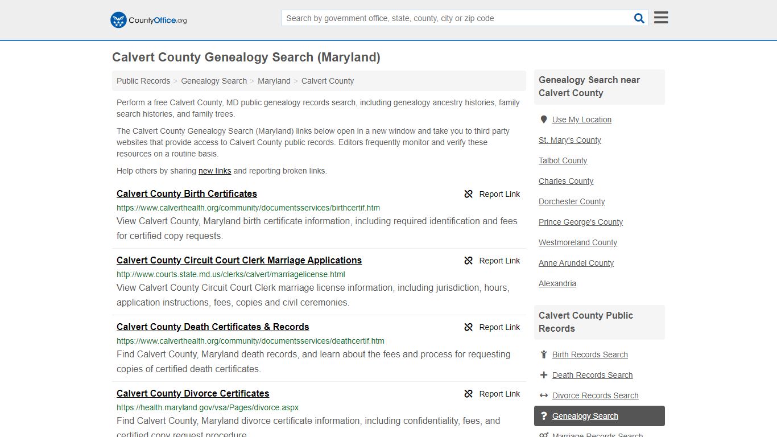This screenshot has height=437, width=777.
Task: Open Talbot County link
Action: tap(563, 160)
